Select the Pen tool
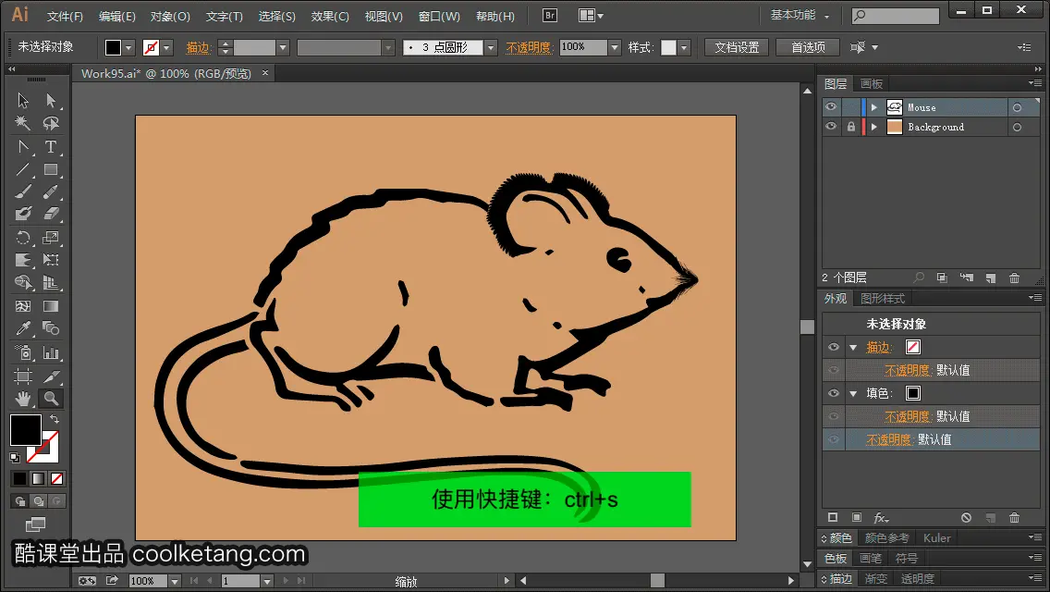This screenshot has width=1050, height=592. pyautogui.click(x=23, y=146)
